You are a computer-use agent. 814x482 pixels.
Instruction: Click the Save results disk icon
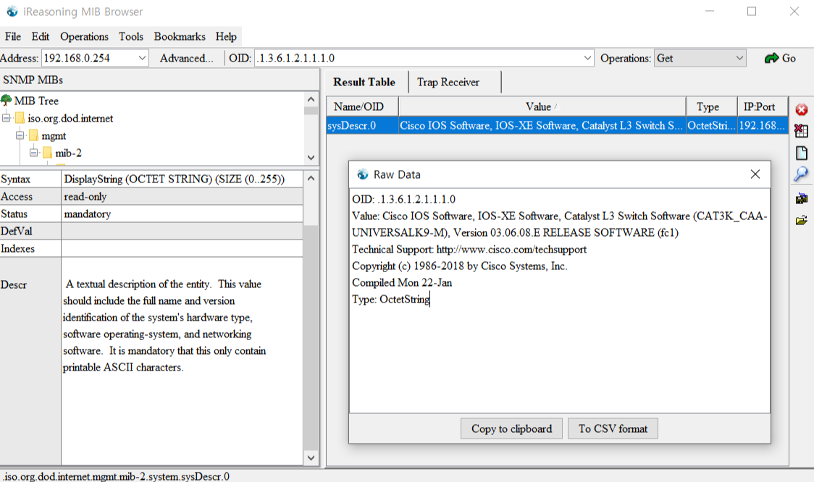[x=801, y=198]
